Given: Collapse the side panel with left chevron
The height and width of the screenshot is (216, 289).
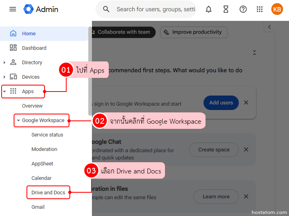Looking at the screenshot, I should click(269, 27).
